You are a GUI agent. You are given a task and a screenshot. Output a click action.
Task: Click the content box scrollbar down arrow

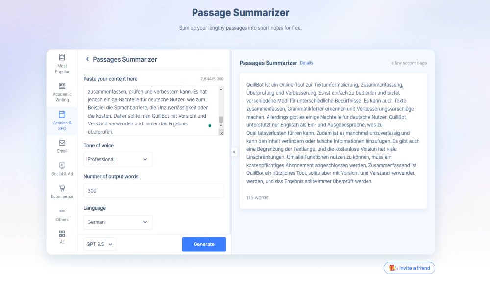(221, 125)
